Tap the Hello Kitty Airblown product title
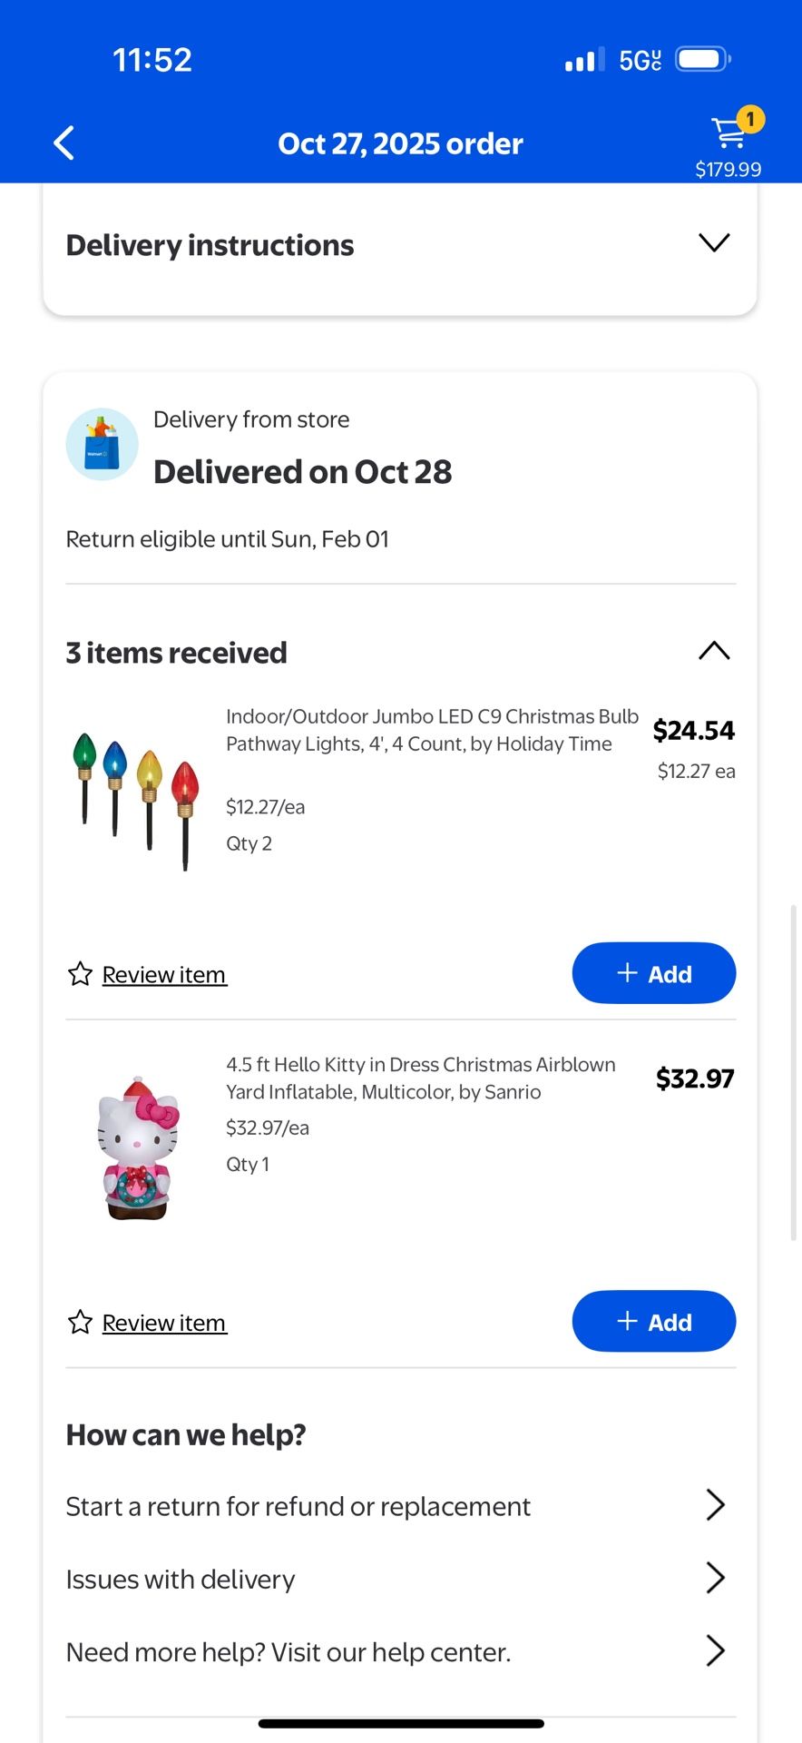The image size is (802, 1743). pos(421,1078)
